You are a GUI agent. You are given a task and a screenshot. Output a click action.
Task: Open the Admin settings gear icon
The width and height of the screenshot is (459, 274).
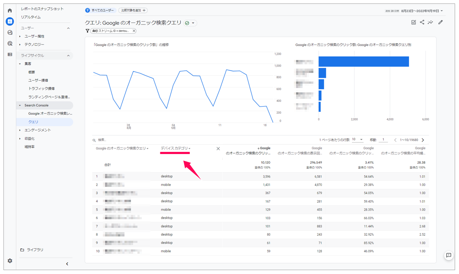click(x=10, y=261)
